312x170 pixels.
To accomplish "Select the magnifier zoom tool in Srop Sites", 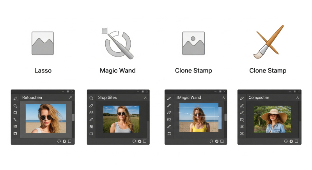I will click(x=91, y=98).
